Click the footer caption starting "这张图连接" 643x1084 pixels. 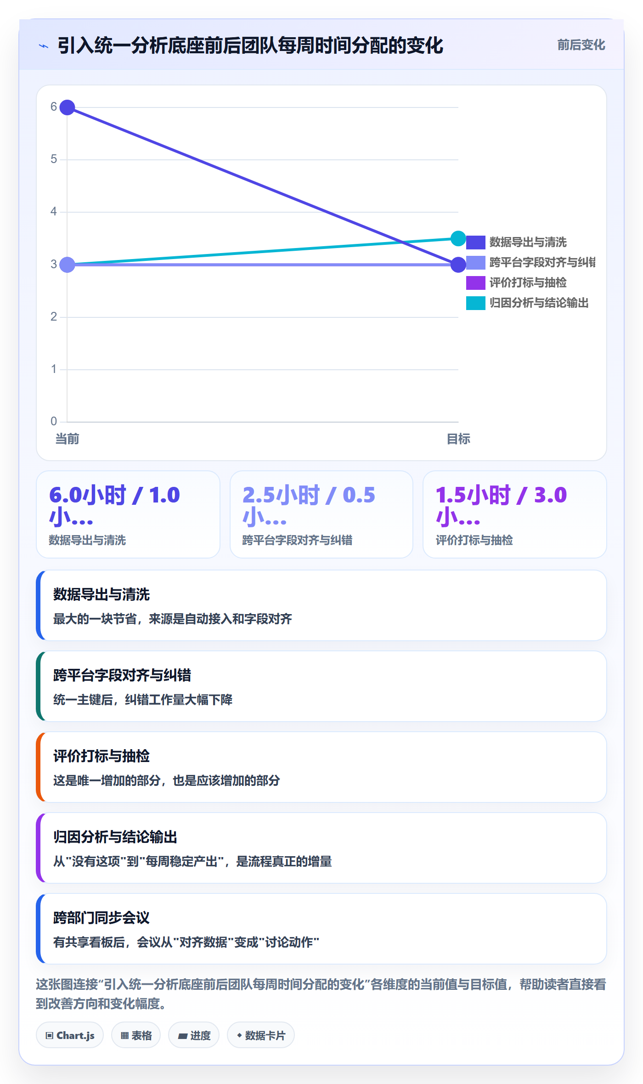pos(321,994)
